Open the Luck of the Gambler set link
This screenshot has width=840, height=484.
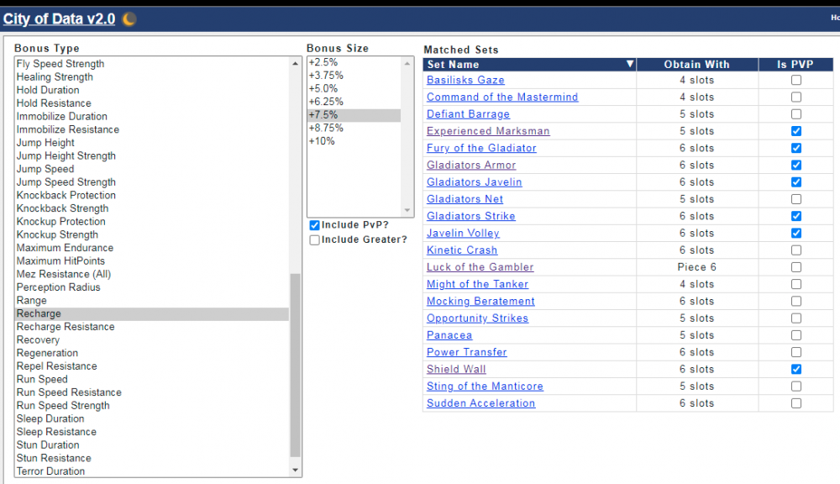480,267
